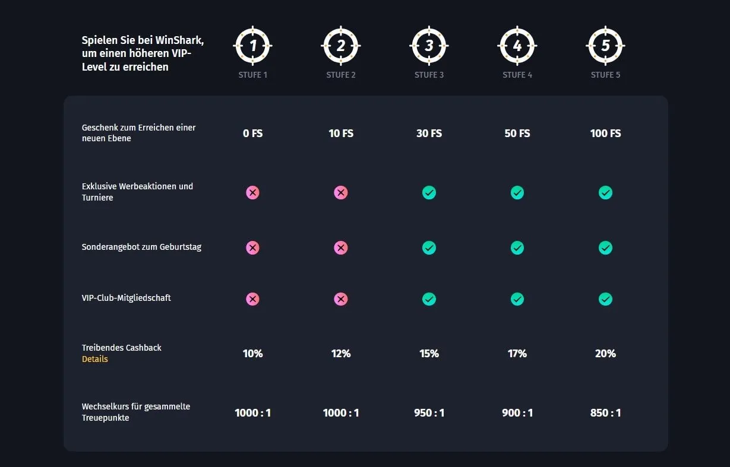Open the Details link under Treibendes Cashback
This screenshot has height=467, width=730.
pyautogui.click(x=95, y=359)
